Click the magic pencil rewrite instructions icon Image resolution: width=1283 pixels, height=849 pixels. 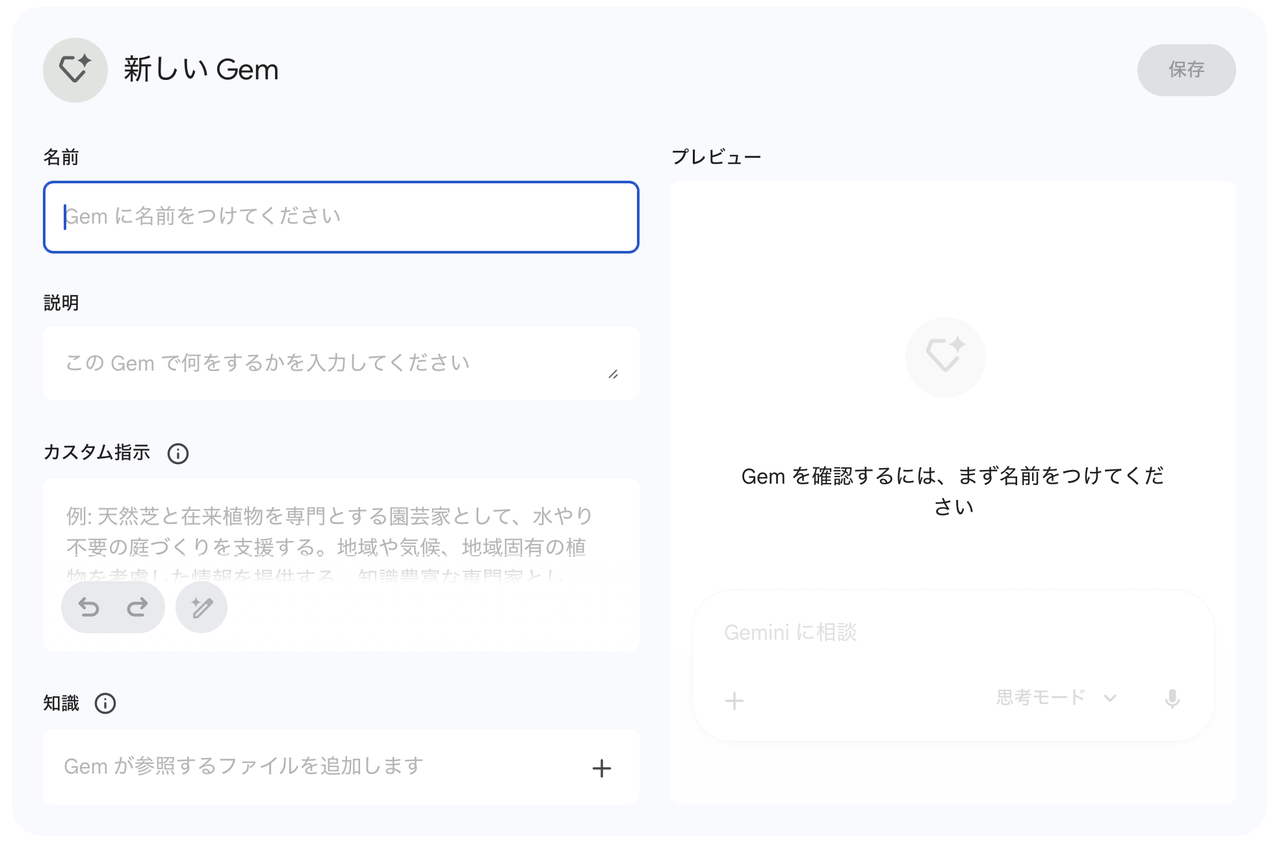pyautogui.click(x=201, y=607)
